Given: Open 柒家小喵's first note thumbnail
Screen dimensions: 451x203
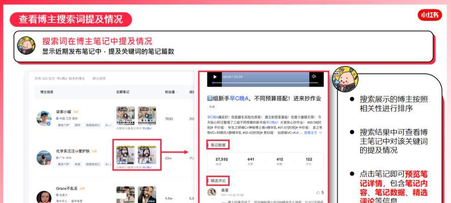Looking at the screenshot, I should [x=126, y=116].
